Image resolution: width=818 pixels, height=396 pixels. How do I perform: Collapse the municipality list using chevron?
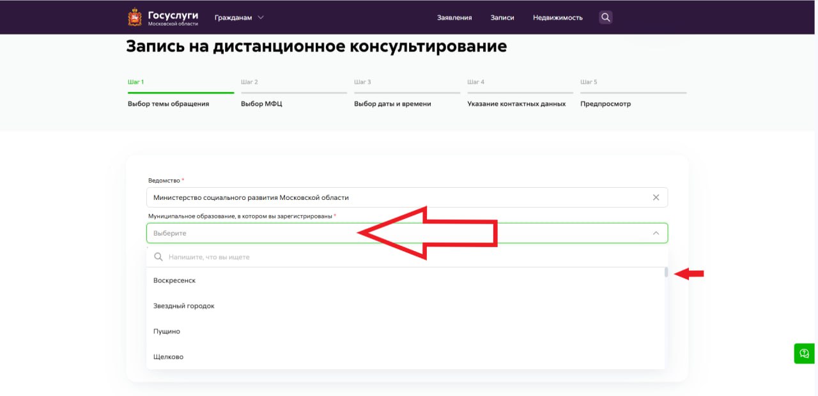656,233
